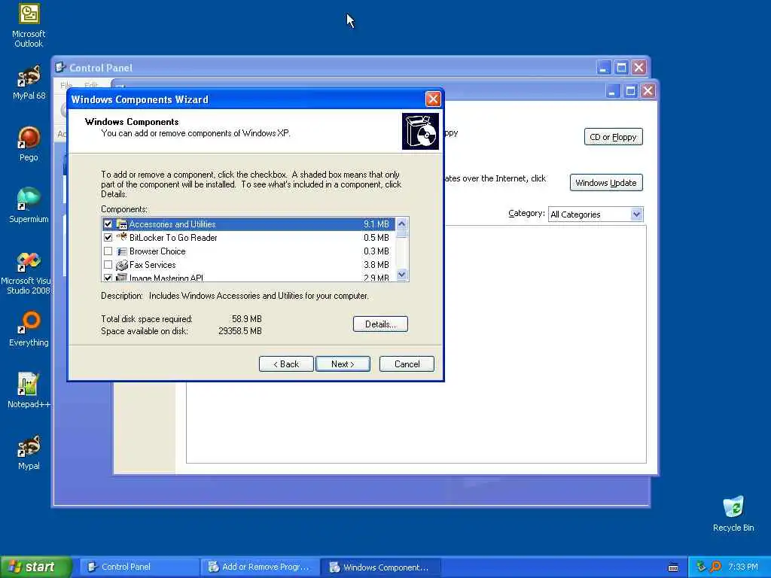Switch to Control Panel taskbar button
Image resolution: width=771 pixels, height=578 pixels.
click(139, 567)
